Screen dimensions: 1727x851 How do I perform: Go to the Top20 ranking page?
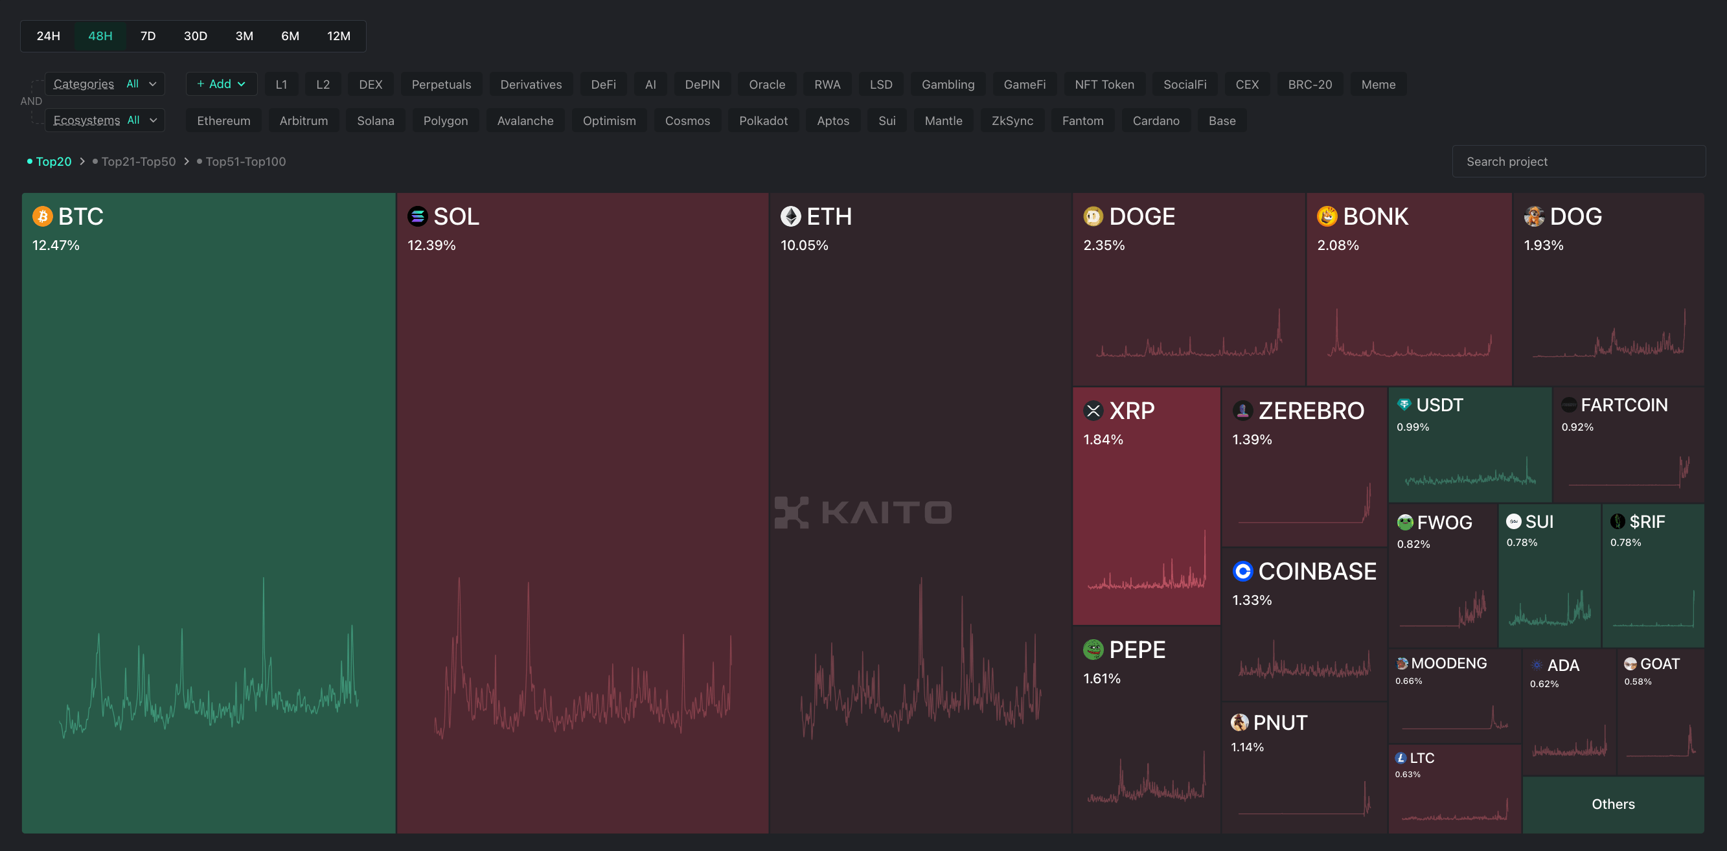(x=49, y=161)
